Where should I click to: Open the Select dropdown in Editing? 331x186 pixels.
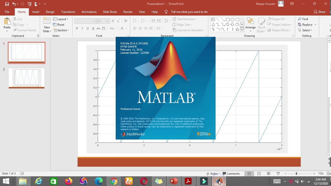pyautogui.click(x=305, y=30)
